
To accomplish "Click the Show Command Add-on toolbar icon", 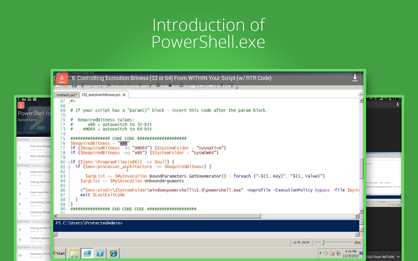I will coord(231,85).
